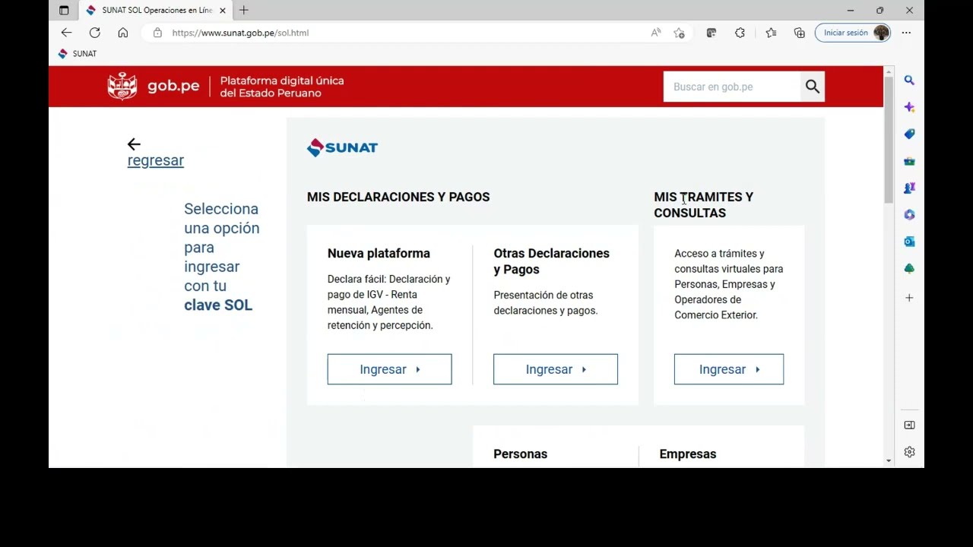Open the sidebar search magnifier icon

[909, 80]
